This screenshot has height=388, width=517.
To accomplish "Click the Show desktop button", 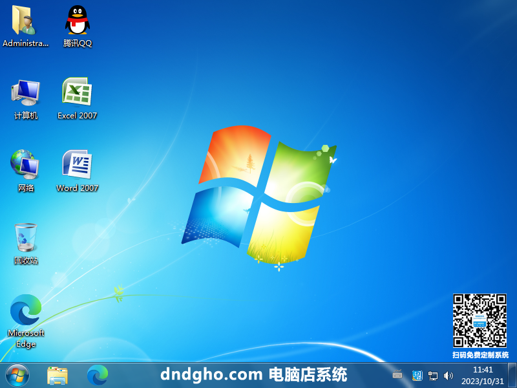I will (x=512, y=376).
